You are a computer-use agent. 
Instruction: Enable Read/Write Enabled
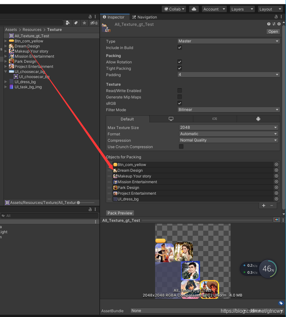[x=180, y=90]
